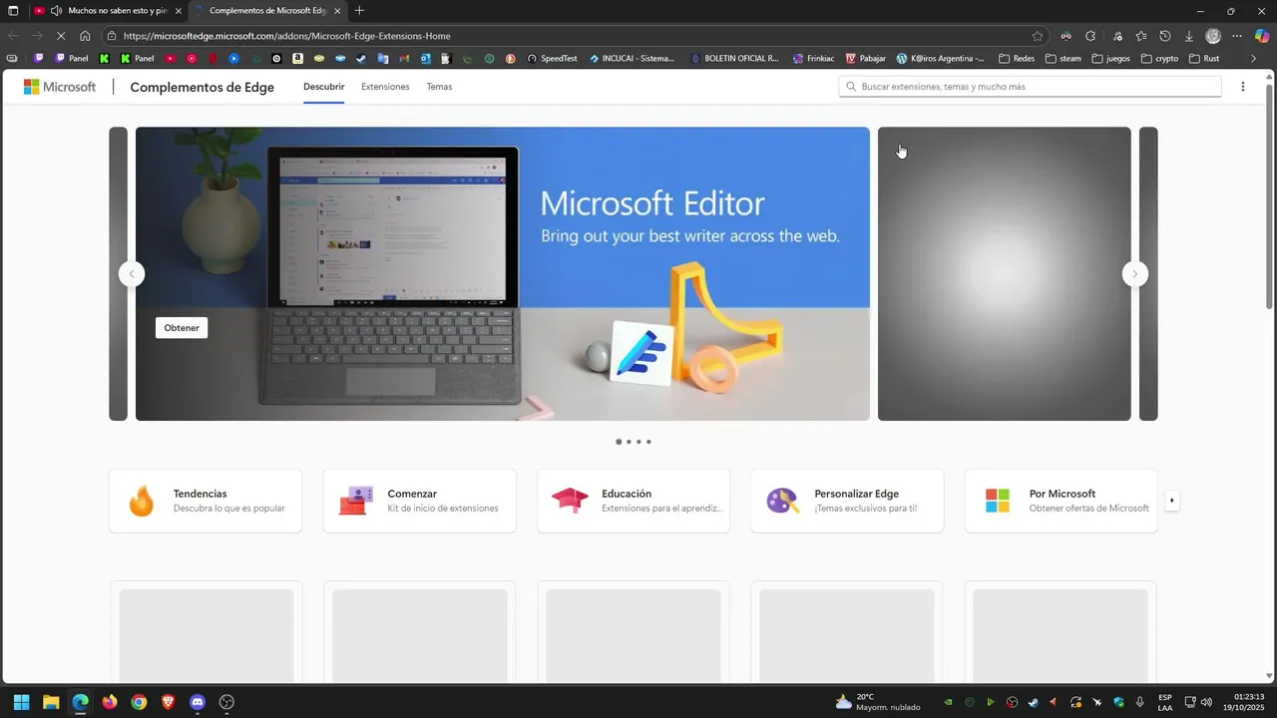Open the Comenzar category card

pos(419,501)
